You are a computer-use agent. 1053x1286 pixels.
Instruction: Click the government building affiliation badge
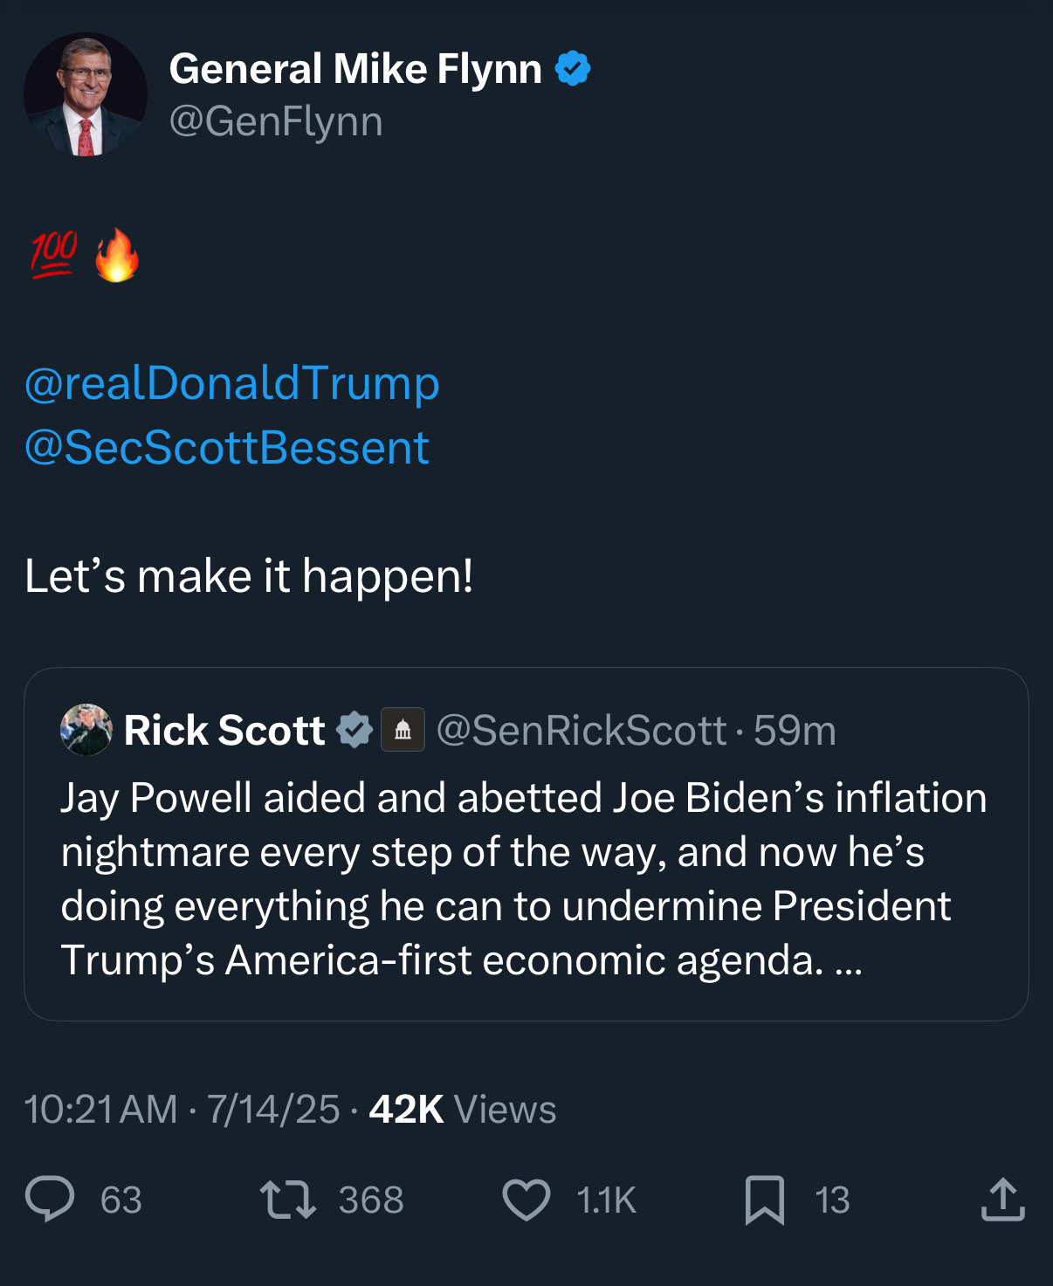point(403,730)
